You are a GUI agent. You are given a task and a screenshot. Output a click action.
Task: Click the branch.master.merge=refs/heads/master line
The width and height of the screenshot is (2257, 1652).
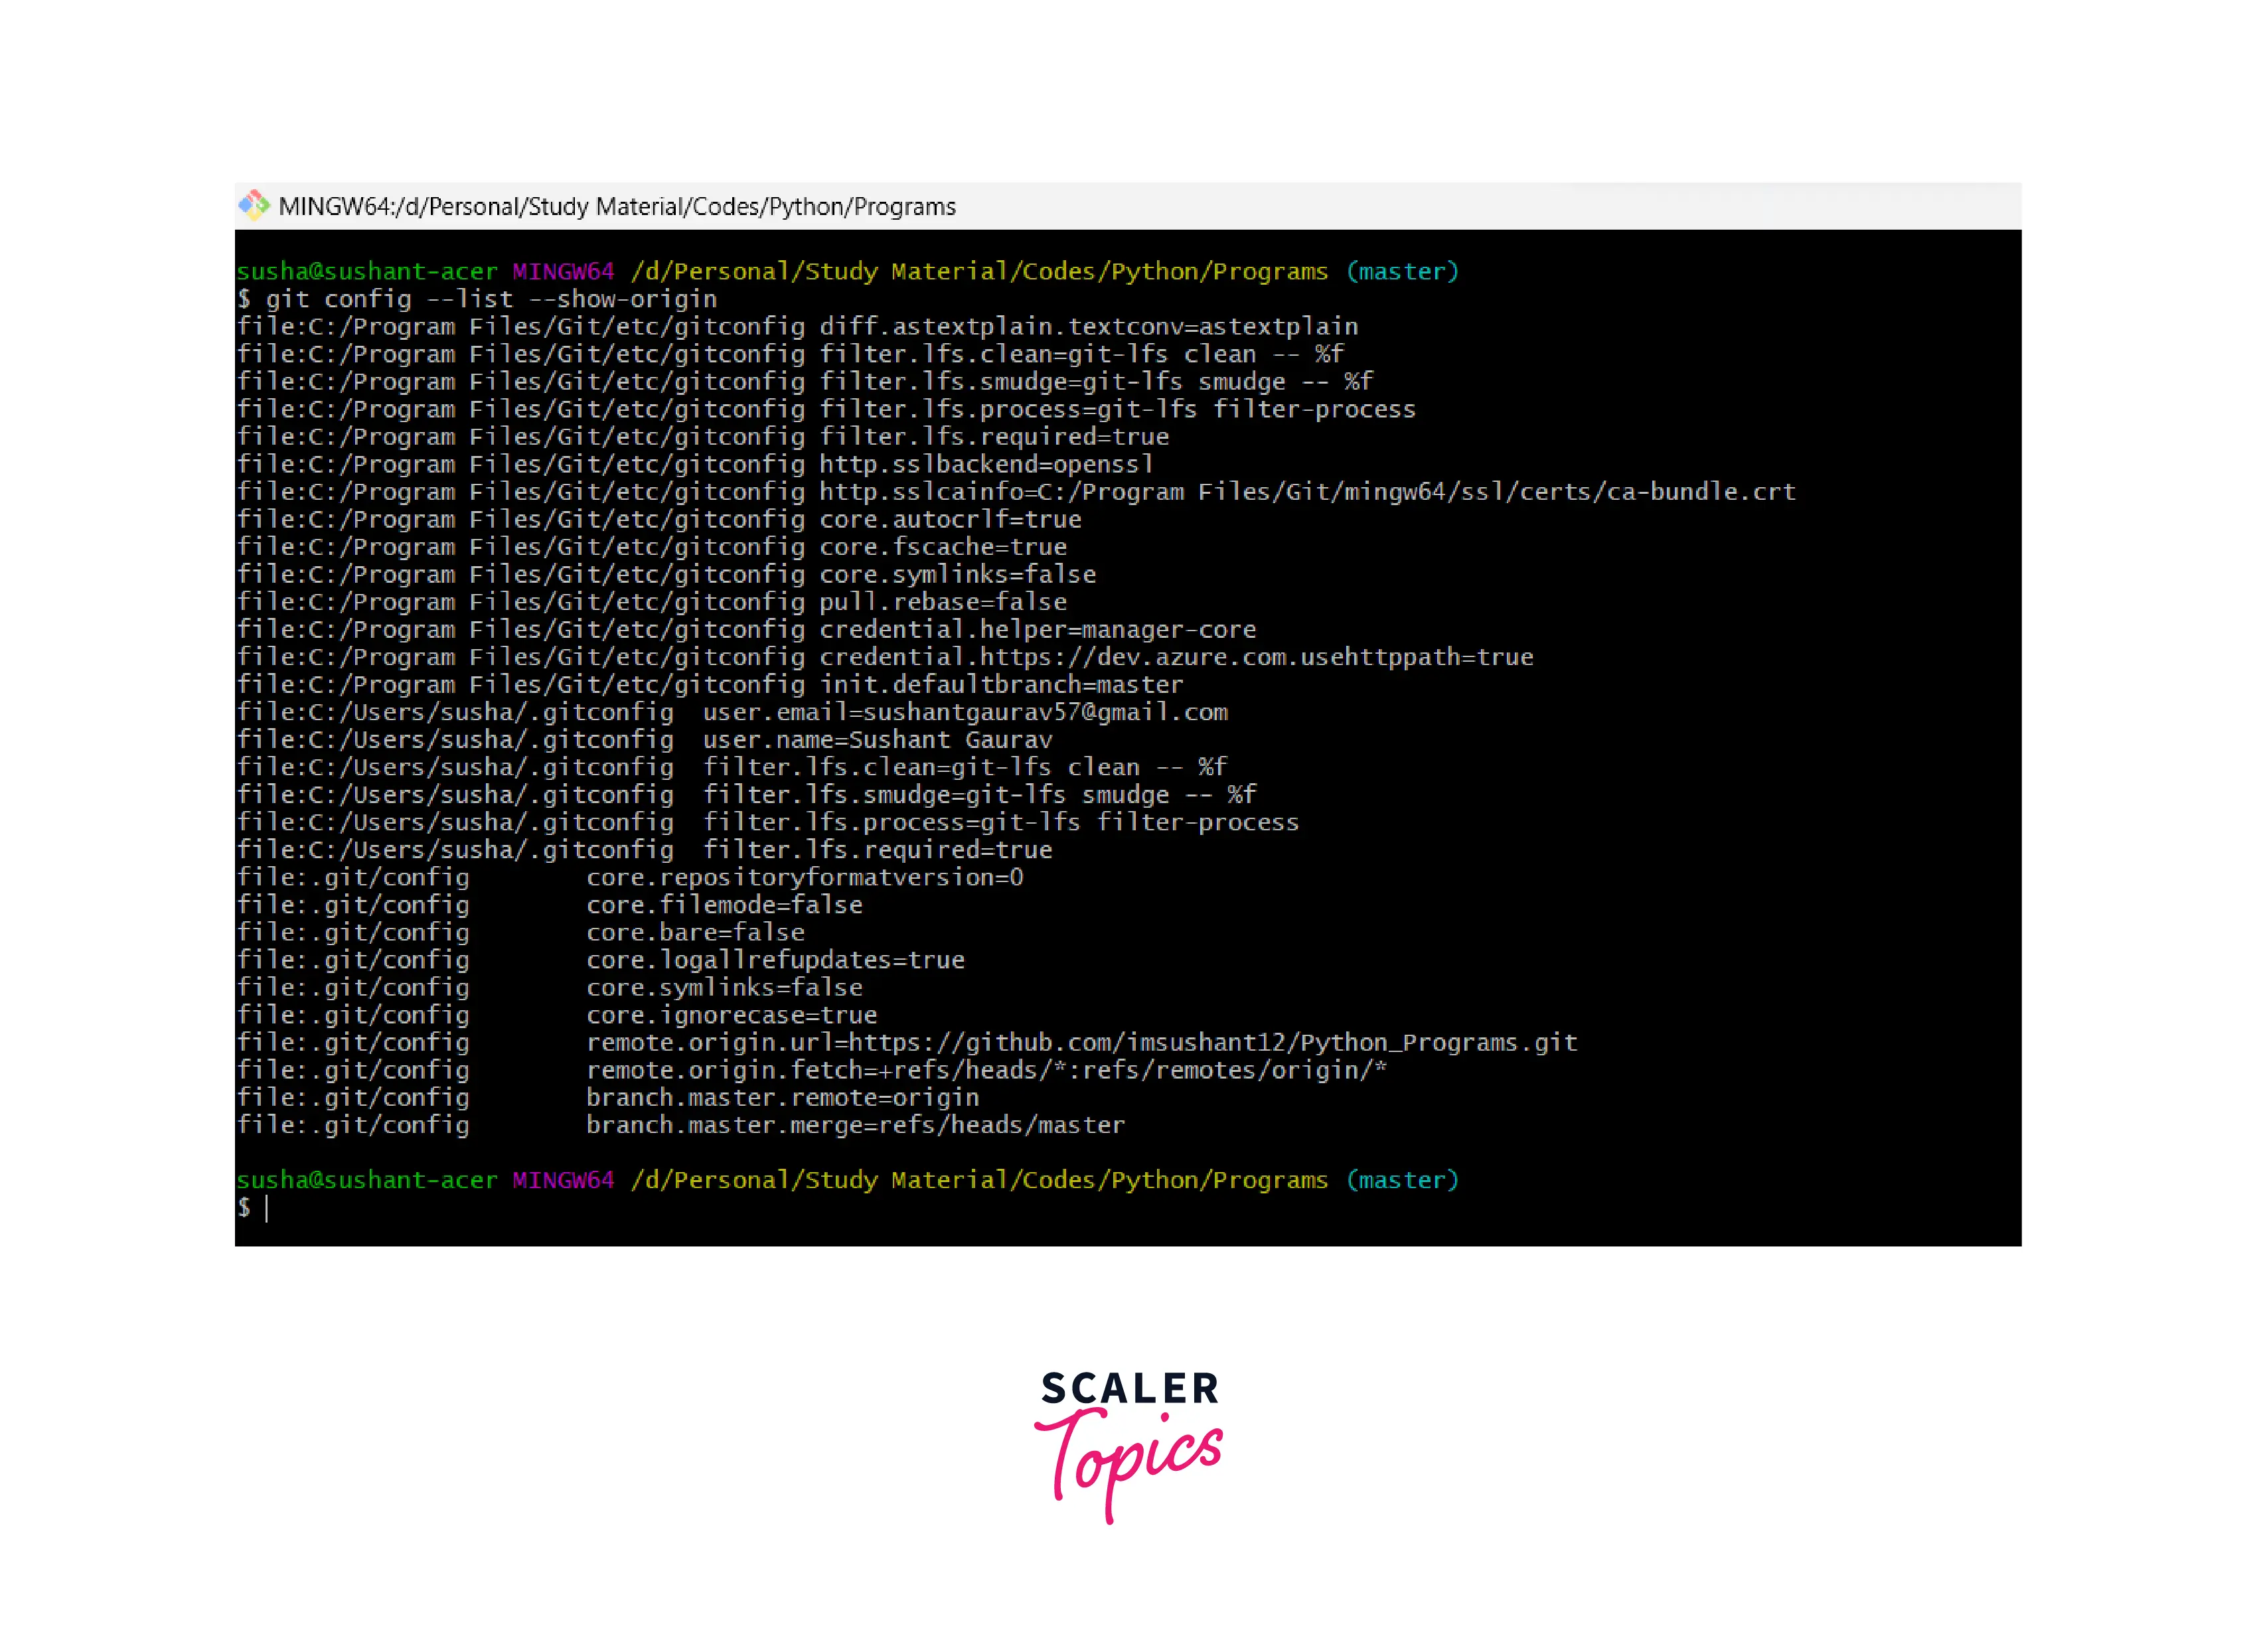click(x=855, y=1125)
